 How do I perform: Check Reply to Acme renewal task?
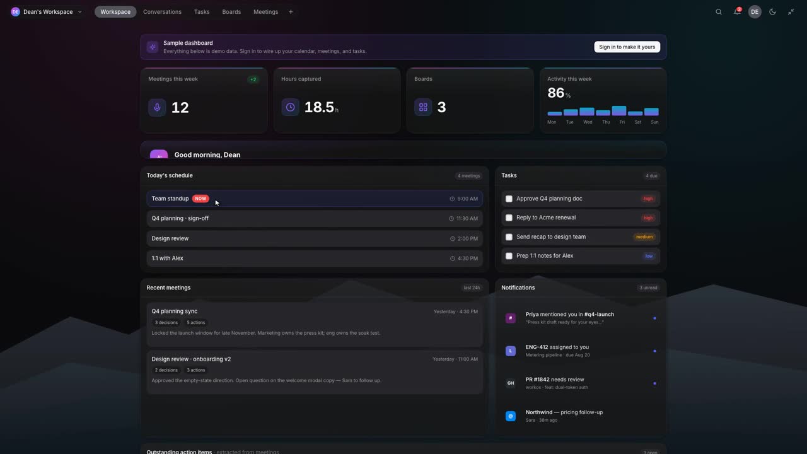[509, 218]
